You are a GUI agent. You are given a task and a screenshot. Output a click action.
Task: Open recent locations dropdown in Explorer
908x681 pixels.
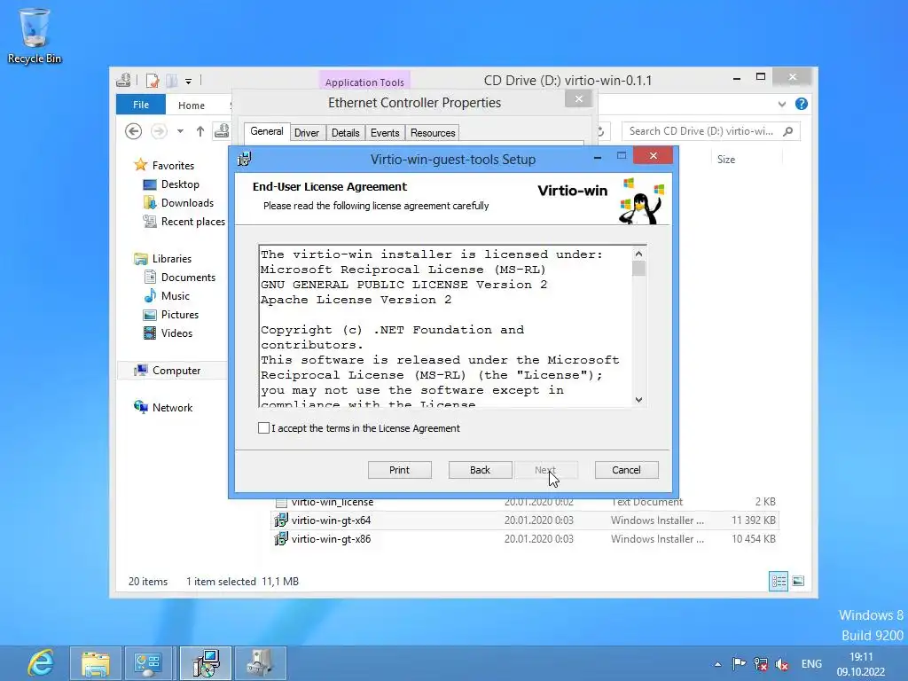click(x=181, y=131)
